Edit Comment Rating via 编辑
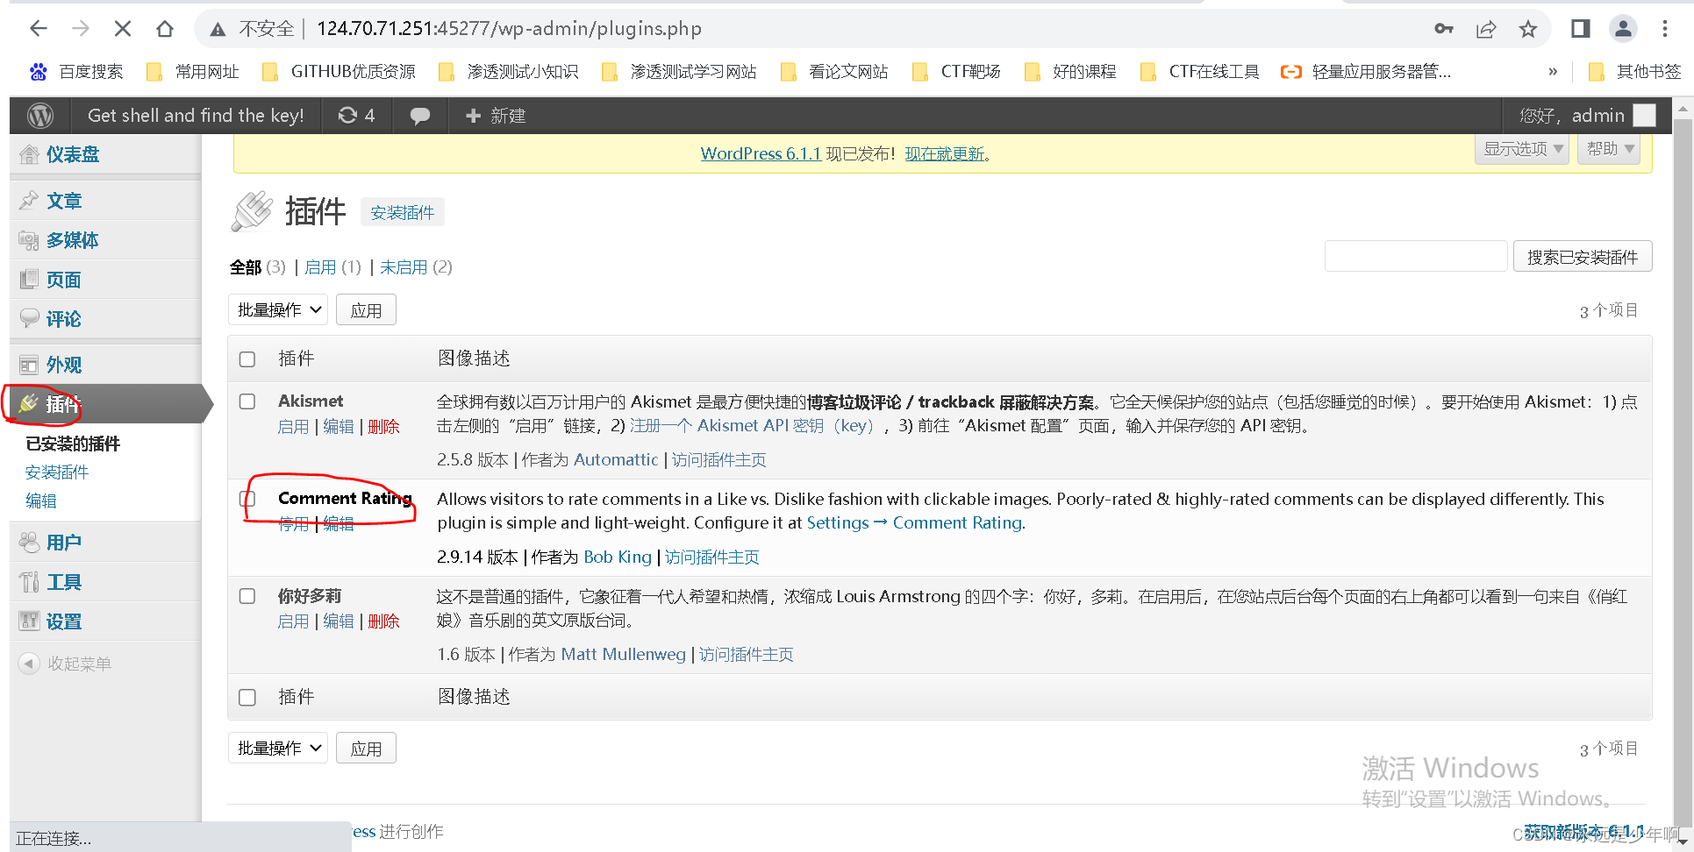Viewport: 1694px width, 852px height. coord(339,524)
